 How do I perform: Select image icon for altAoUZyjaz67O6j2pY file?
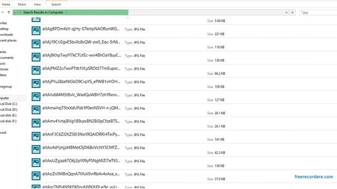(36, 163)
